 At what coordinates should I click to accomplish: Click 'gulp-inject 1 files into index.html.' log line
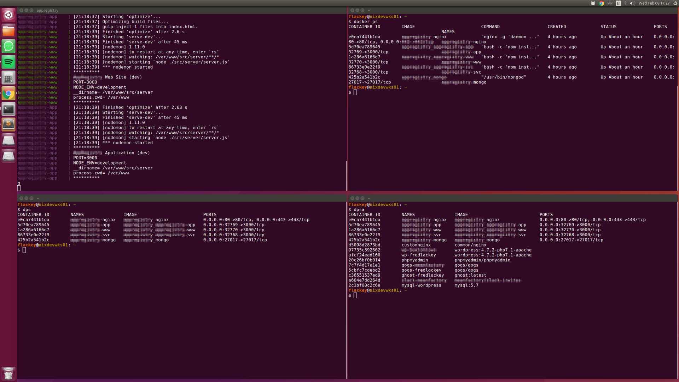(150, 27)
